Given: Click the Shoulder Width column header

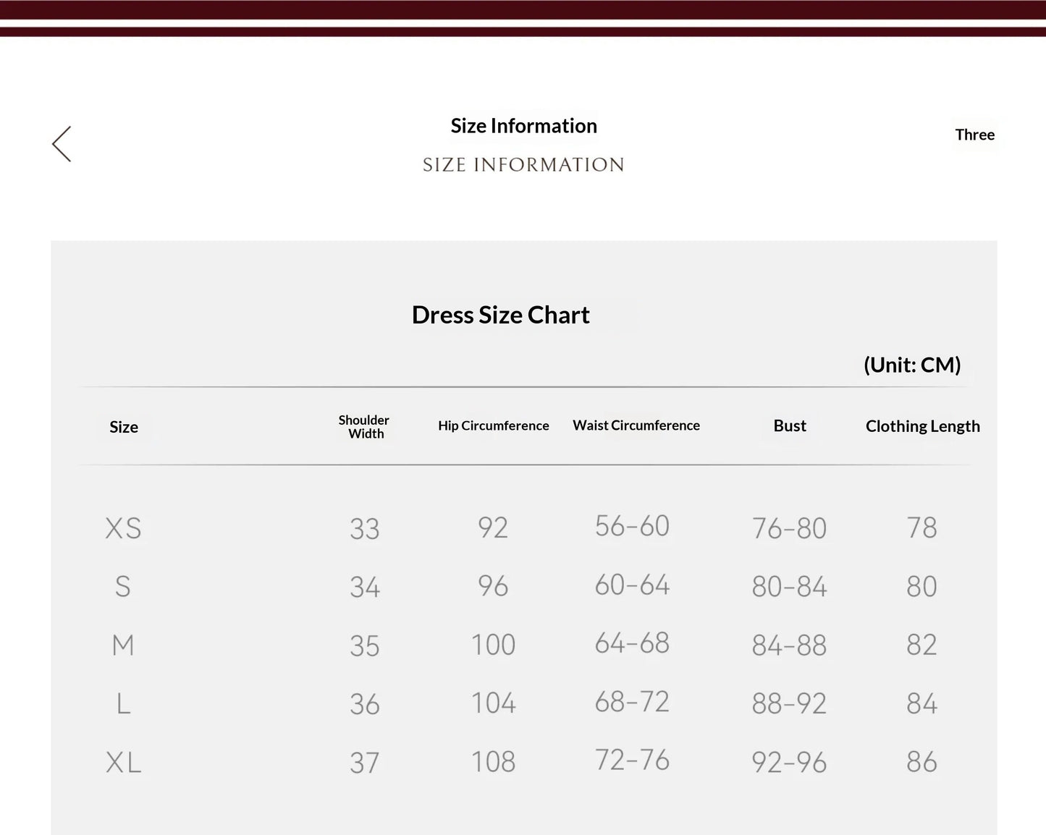Looking at the screenshot, I should (364, 427).
